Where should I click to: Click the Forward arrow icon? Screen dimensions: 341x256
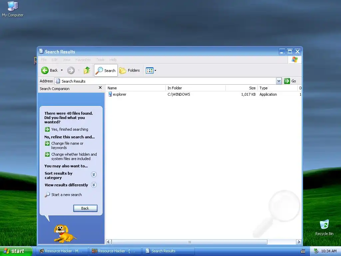click(71, 70)
